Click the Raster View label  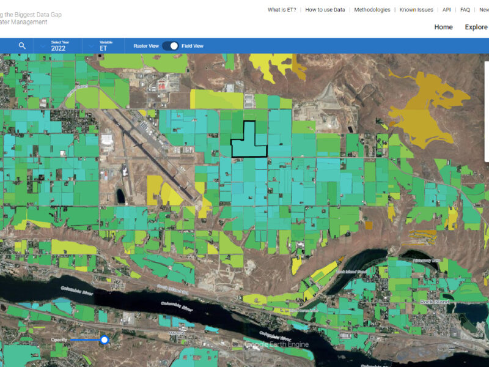[x=146, y=46]
